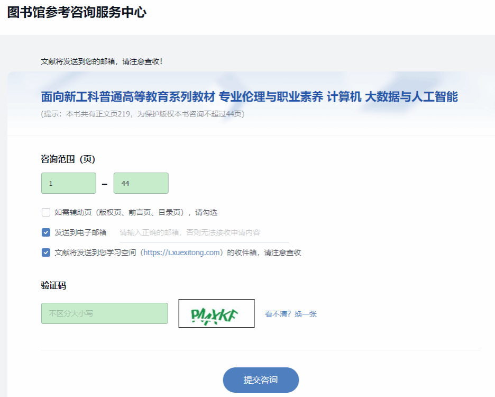Click the start page field containing 1
This screenshot has height=397, width=495.
(69, 183)
